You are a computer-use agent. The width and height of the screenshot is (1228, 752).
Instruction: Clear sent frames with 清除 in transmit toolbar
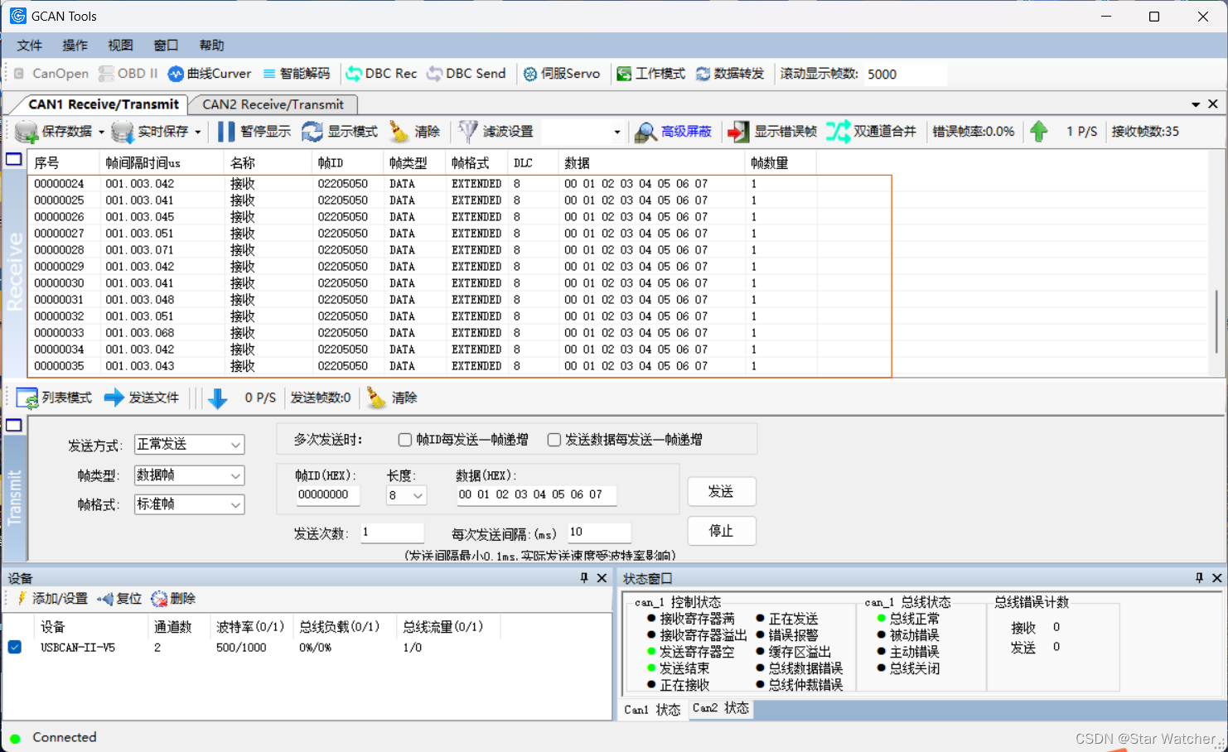click(x=392, y=398)
